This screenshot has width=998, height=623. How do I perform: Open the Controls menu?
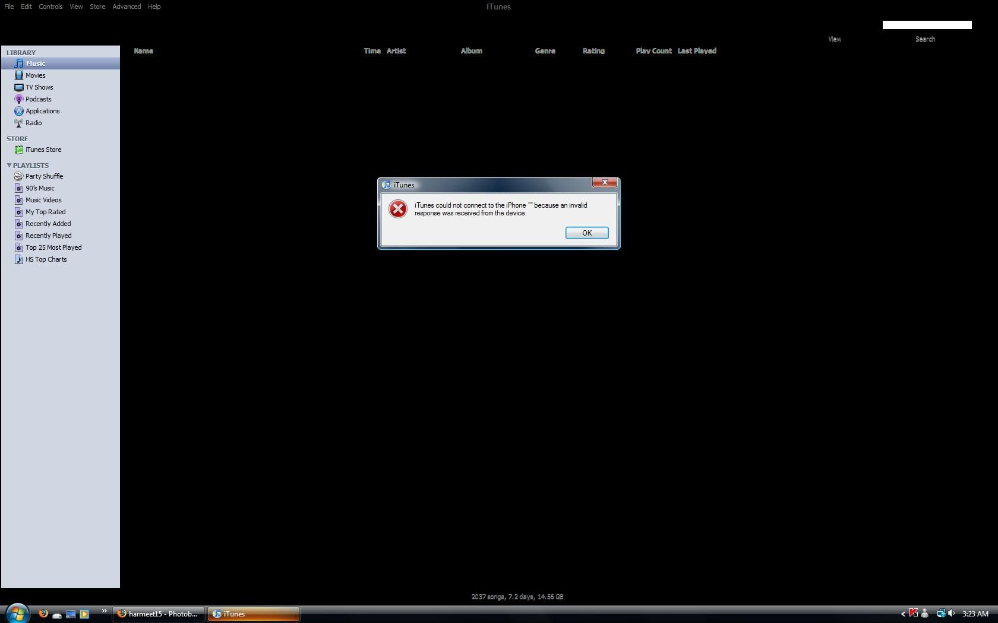click(x=50, y=7)
